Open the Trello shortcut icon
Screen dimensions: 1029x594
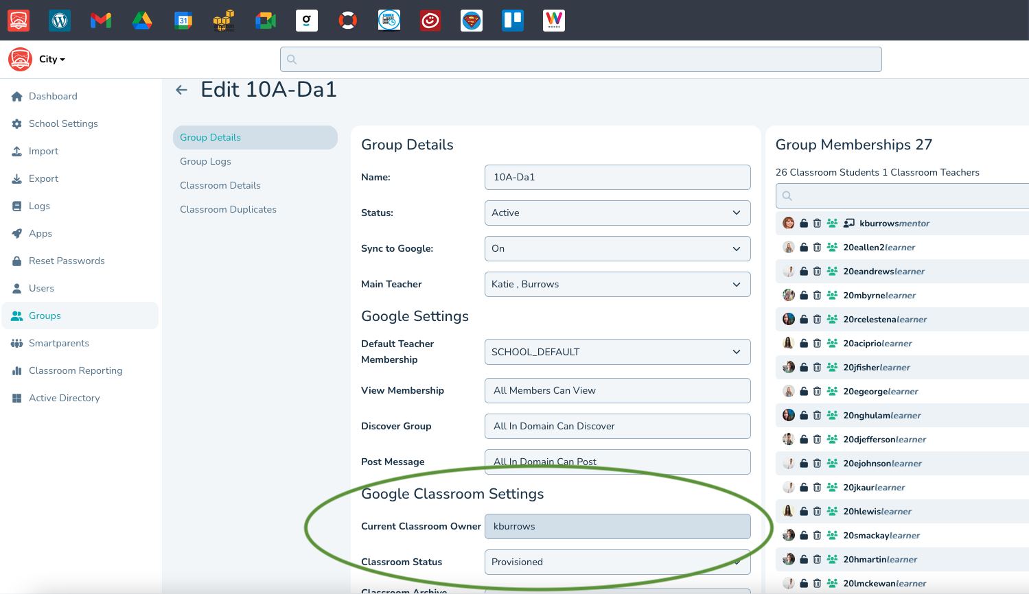click(x=513, y=21)
